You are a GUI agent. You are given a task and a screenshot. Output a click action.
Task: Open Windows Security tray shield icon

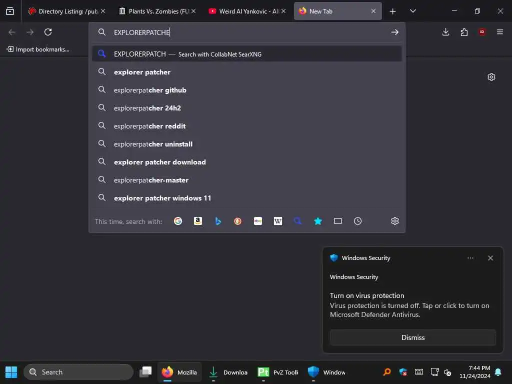point(403,372)
